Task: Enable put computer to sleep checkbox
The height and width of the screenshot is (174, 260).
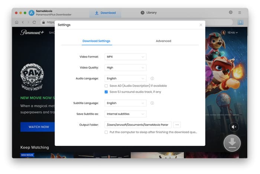Action: 106,132
